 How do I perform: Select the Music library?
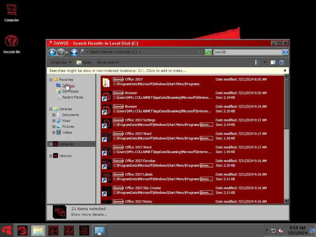point(66,121)
